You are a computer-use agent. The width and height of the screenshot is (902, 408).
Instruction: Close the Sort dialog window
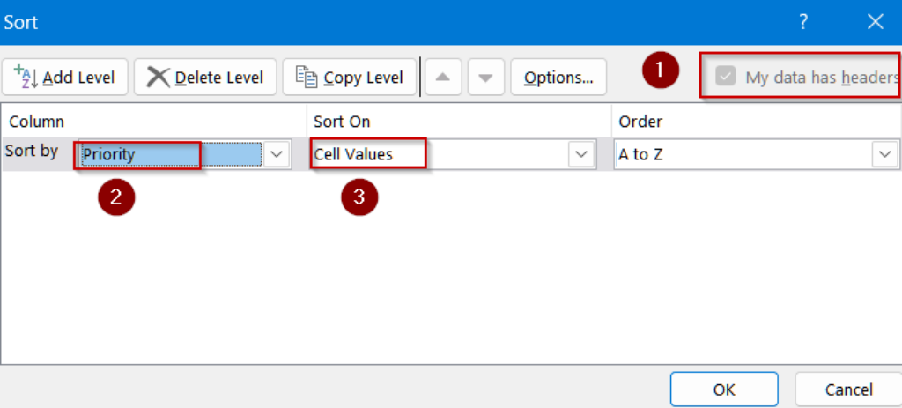(875, 22)
